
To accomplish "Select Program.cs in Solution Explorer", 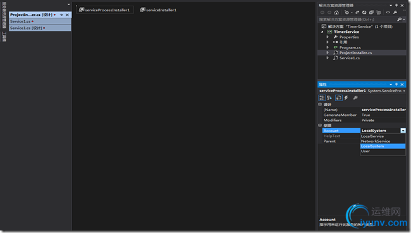I will (350, 47).
